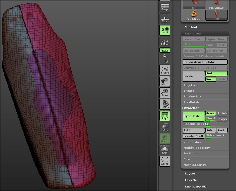Screen dimensions: 236x191
Task: Toggle the Floor grid button
Action: pyautogui.click(x=165, y=19)
